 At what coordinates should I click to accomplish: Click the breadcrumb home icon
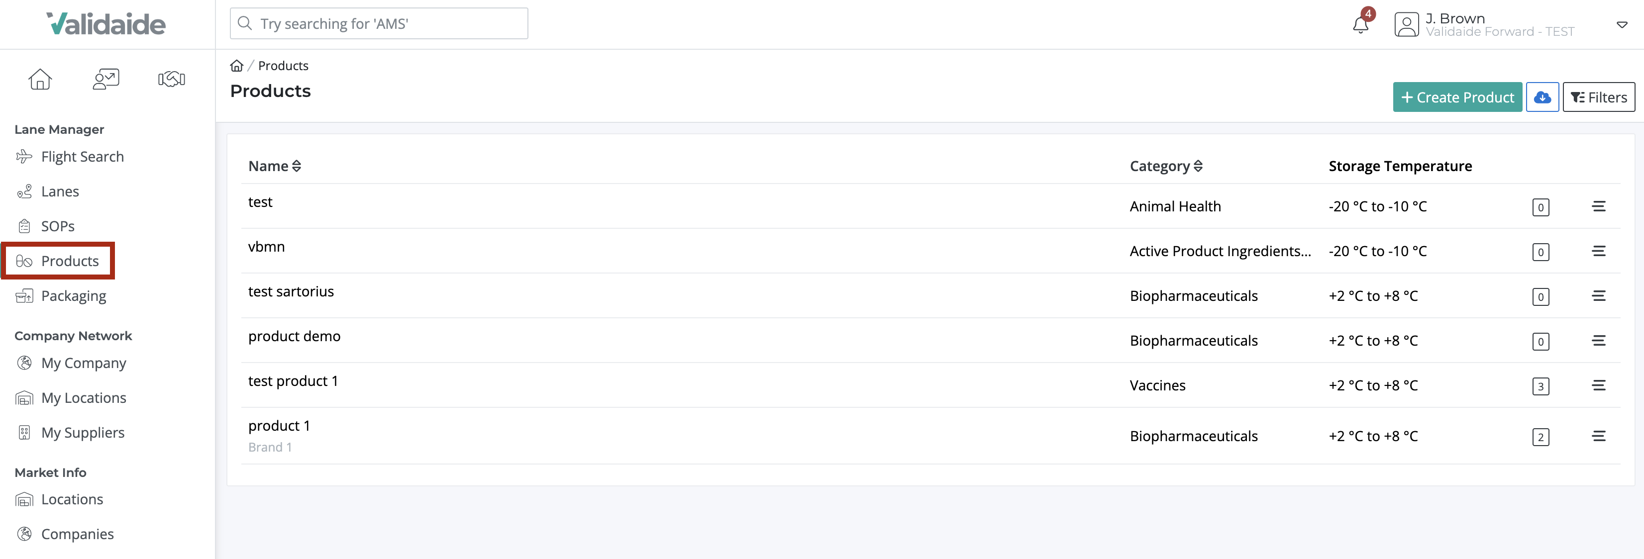pos(237,66)
